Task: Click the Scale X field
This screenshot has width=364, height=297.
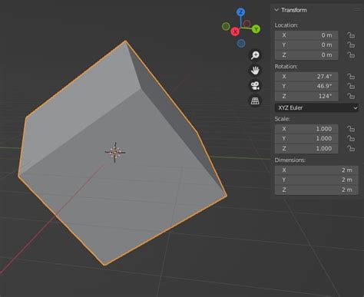Action: [x=306, y=129]
